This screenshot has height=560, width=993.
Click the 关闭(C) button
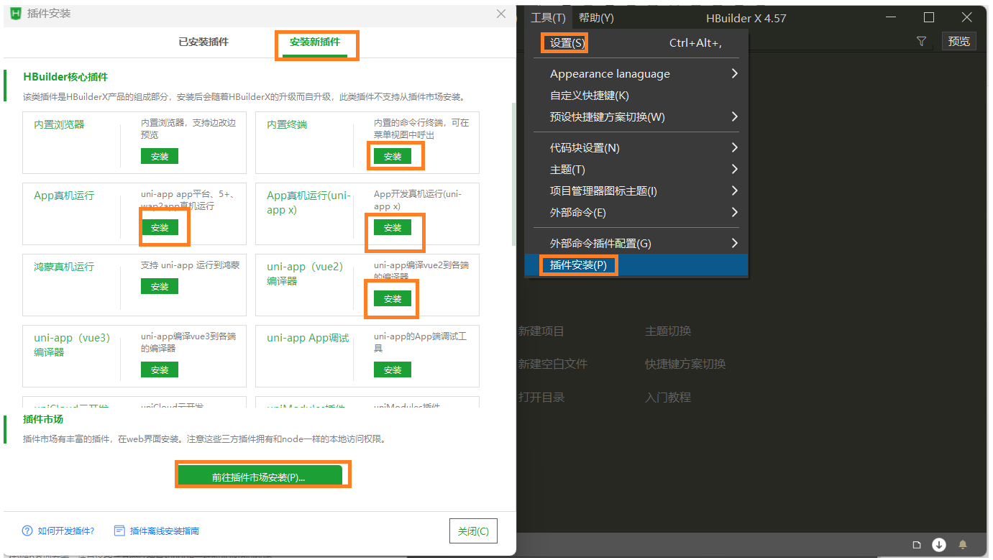click(473, 531)
